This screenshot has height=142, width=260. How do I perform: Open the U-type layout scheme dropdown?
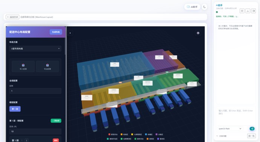(35, 49)
